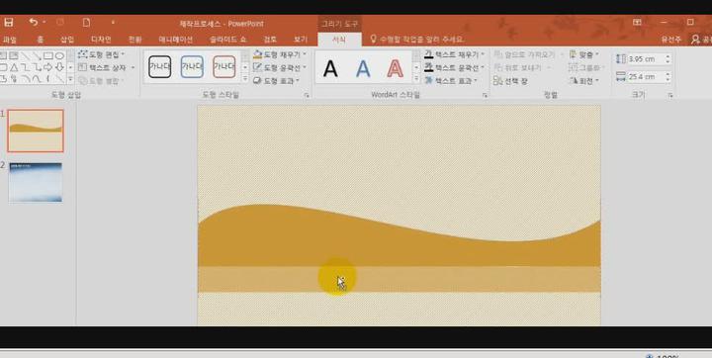Switch to the 디자인 Design tab
This screenshot has height=358, width=712.
pos(101,40)
